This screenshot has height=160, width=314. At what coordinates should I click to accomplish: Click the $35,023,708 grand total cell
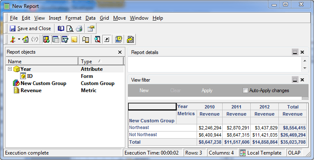pyautogui.click(x=293, y=142)
